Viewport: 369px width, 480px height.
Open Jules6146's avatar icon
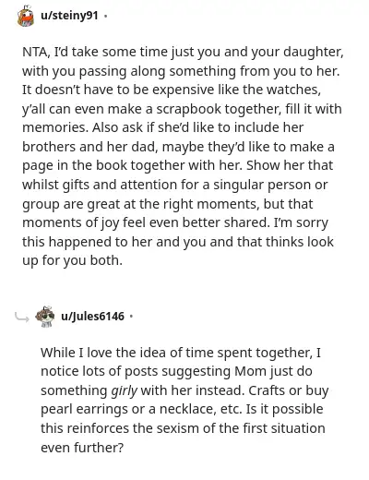(45, 317)
